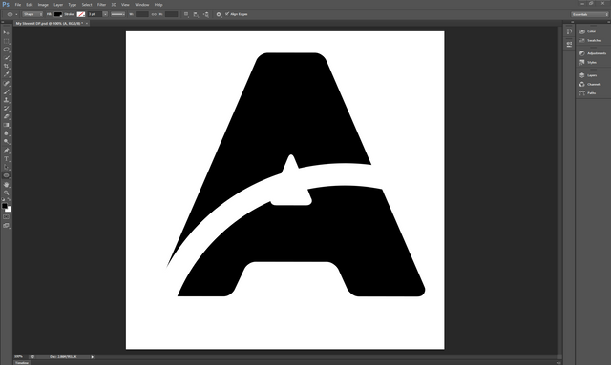Open geometry options gear
The image size is (611, 365).
219,14
